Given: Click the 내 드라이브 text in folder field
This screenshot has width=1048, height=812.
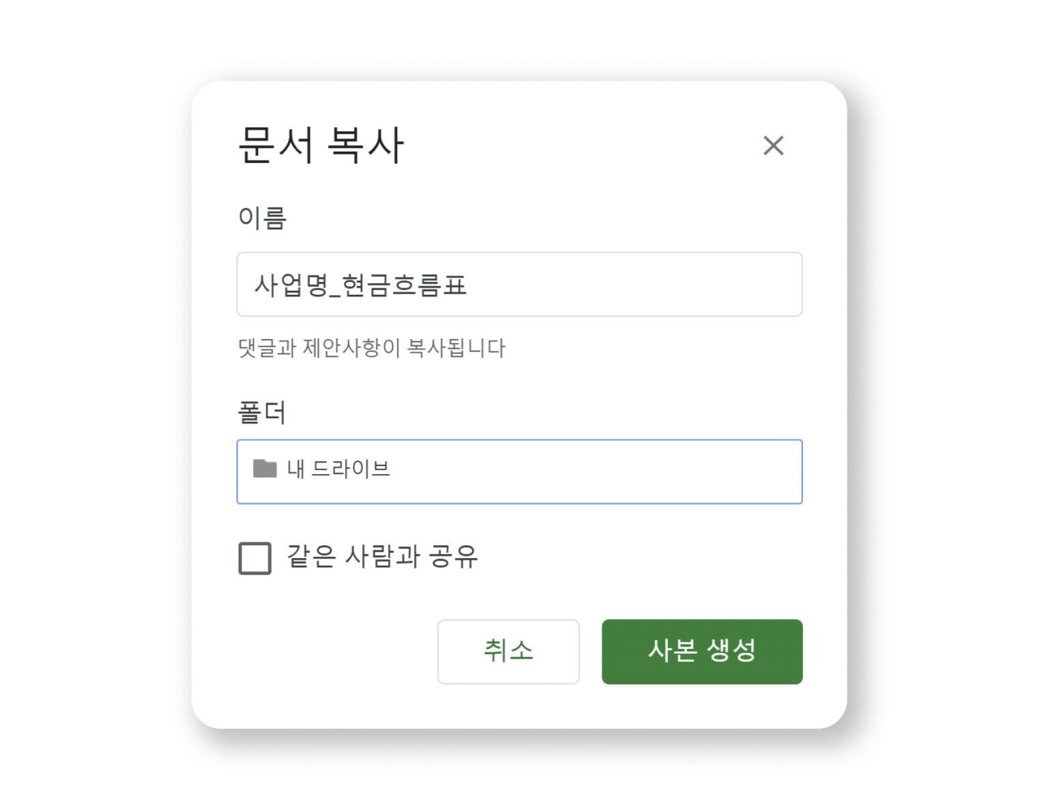Looking at the screenshot, I should pyautogui.click(x=338, y=469).
